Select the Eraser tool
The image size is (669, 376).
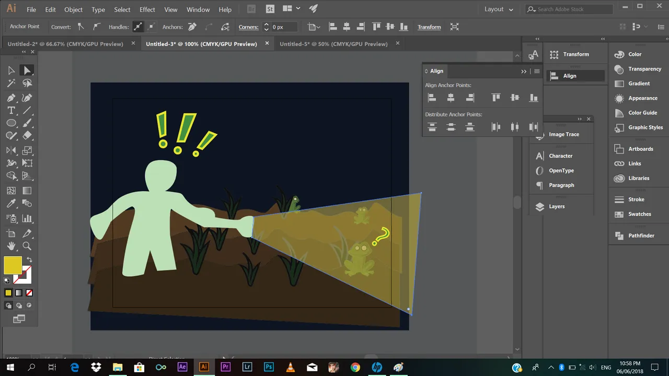[27, 135]
